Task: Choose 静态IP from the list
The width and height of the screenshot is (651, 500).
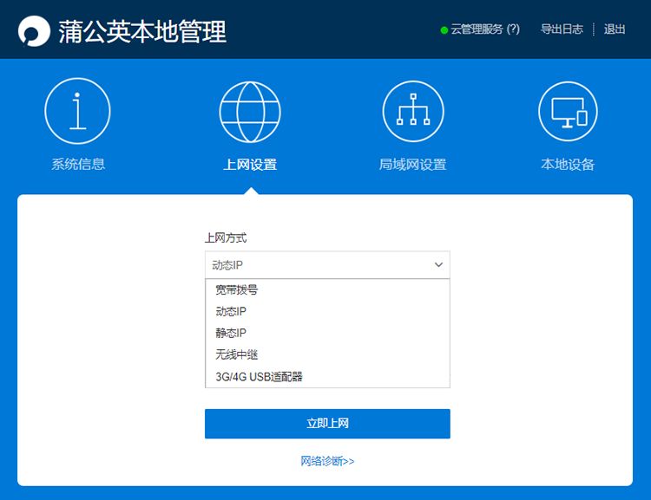Action: click(327, 333)
